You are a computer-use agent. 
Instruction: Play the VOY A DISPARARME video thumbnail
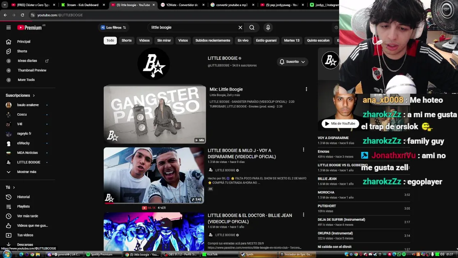coord(154,176)
